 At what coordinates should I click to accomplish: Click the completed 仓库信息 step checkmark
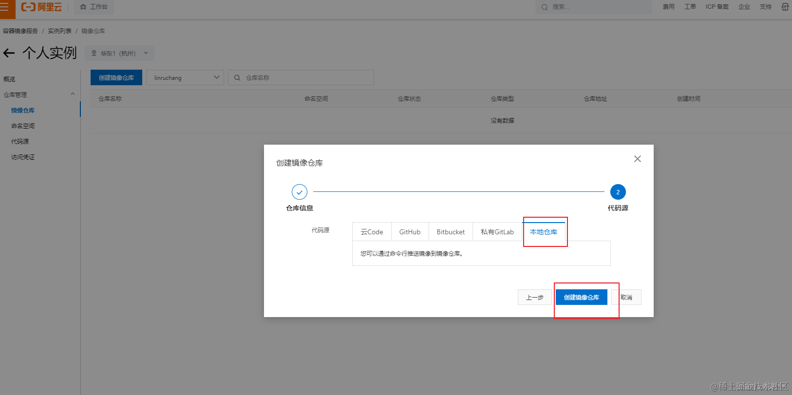coord(300,192)
